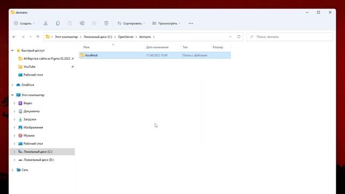Go up one folder level
The width and height of the screenshot is (345, 194).
coord(38,37)
